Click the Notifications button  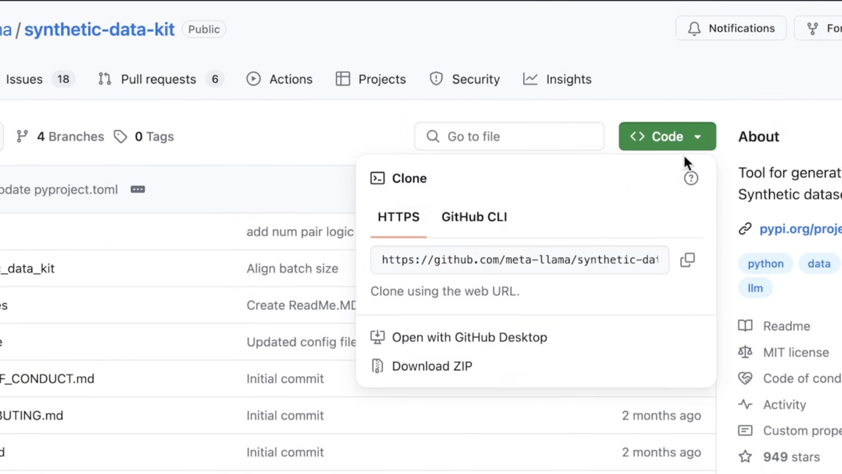pos(731,29)
